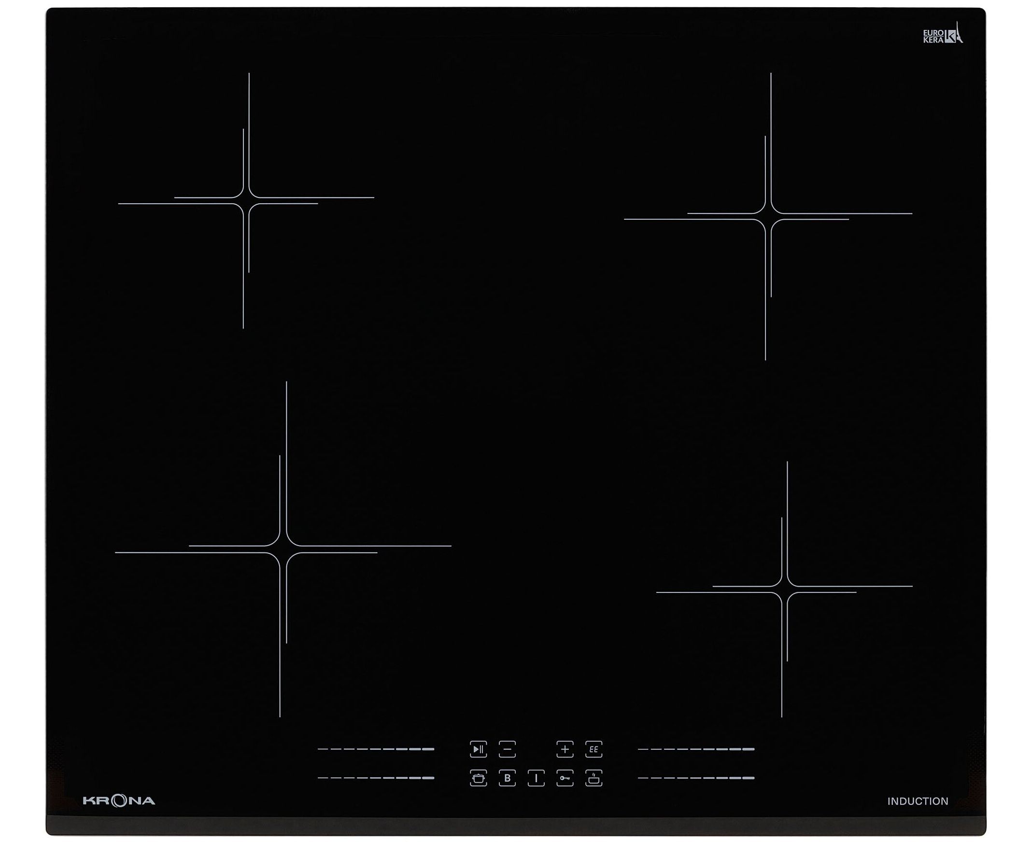Tap the upper-right power level slider

pyautogui.click(x=696, y=749)
